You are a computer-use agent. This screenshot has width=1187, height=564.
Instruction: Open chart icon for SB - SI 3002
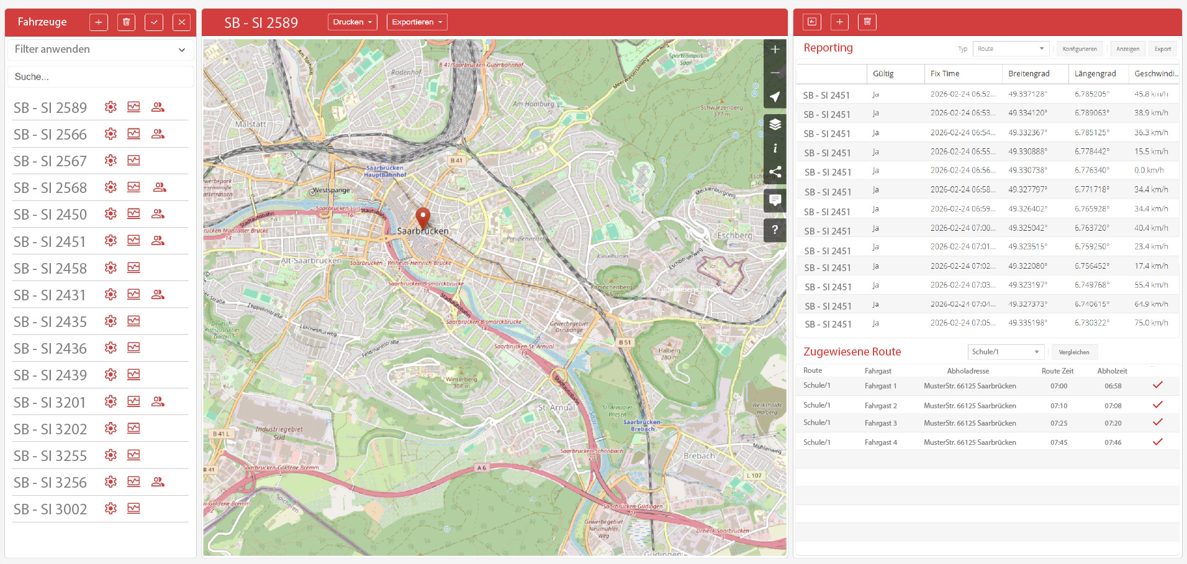tap(133, 508)
